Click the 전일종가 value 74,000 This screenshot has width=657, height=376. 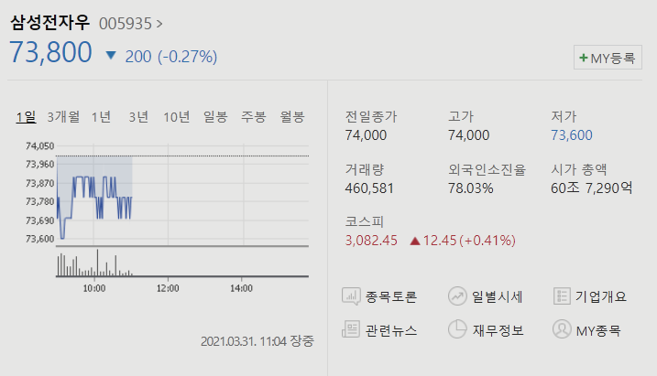pyautogui.click(x=366, y=135)
